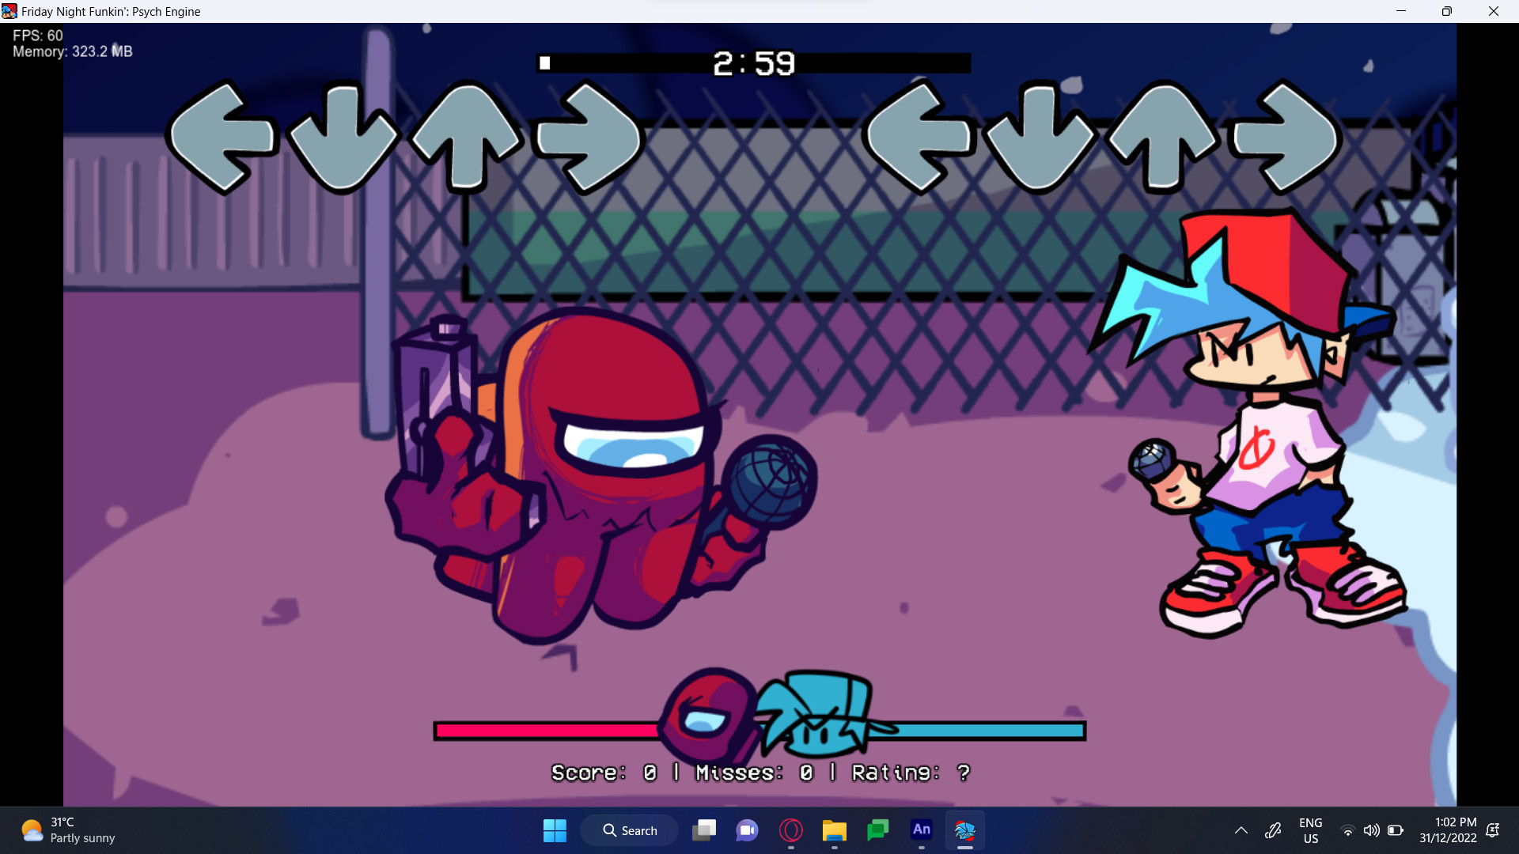Open the purple video call app on the taskbar
Screen dimensions: 1519x854
[747, 830]
